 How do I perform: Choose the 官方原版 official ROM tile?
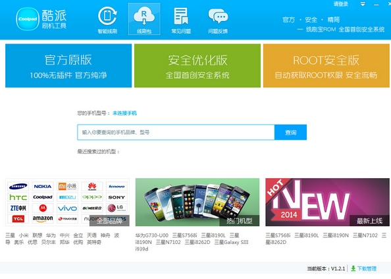click(x=68, y=66)
